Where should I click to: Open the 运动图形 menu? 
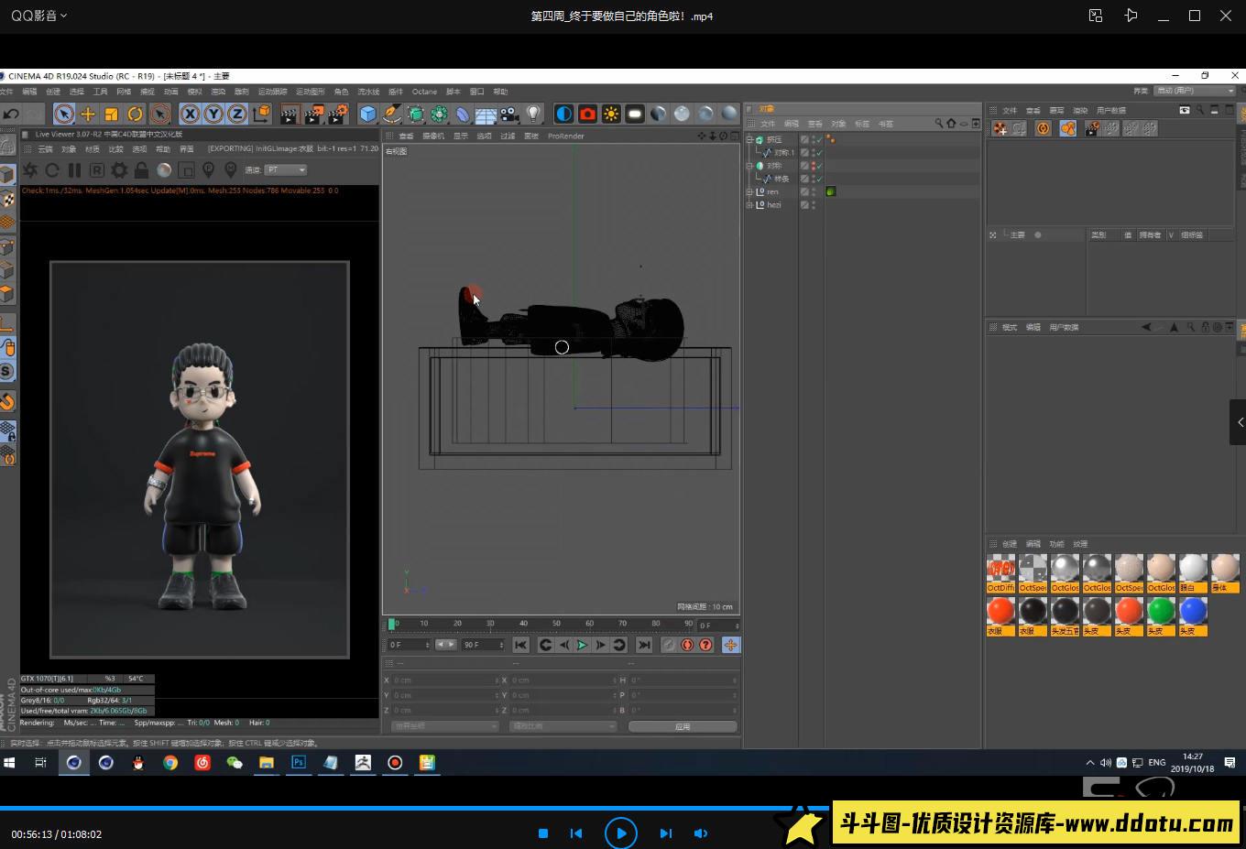tap(310, 92)
